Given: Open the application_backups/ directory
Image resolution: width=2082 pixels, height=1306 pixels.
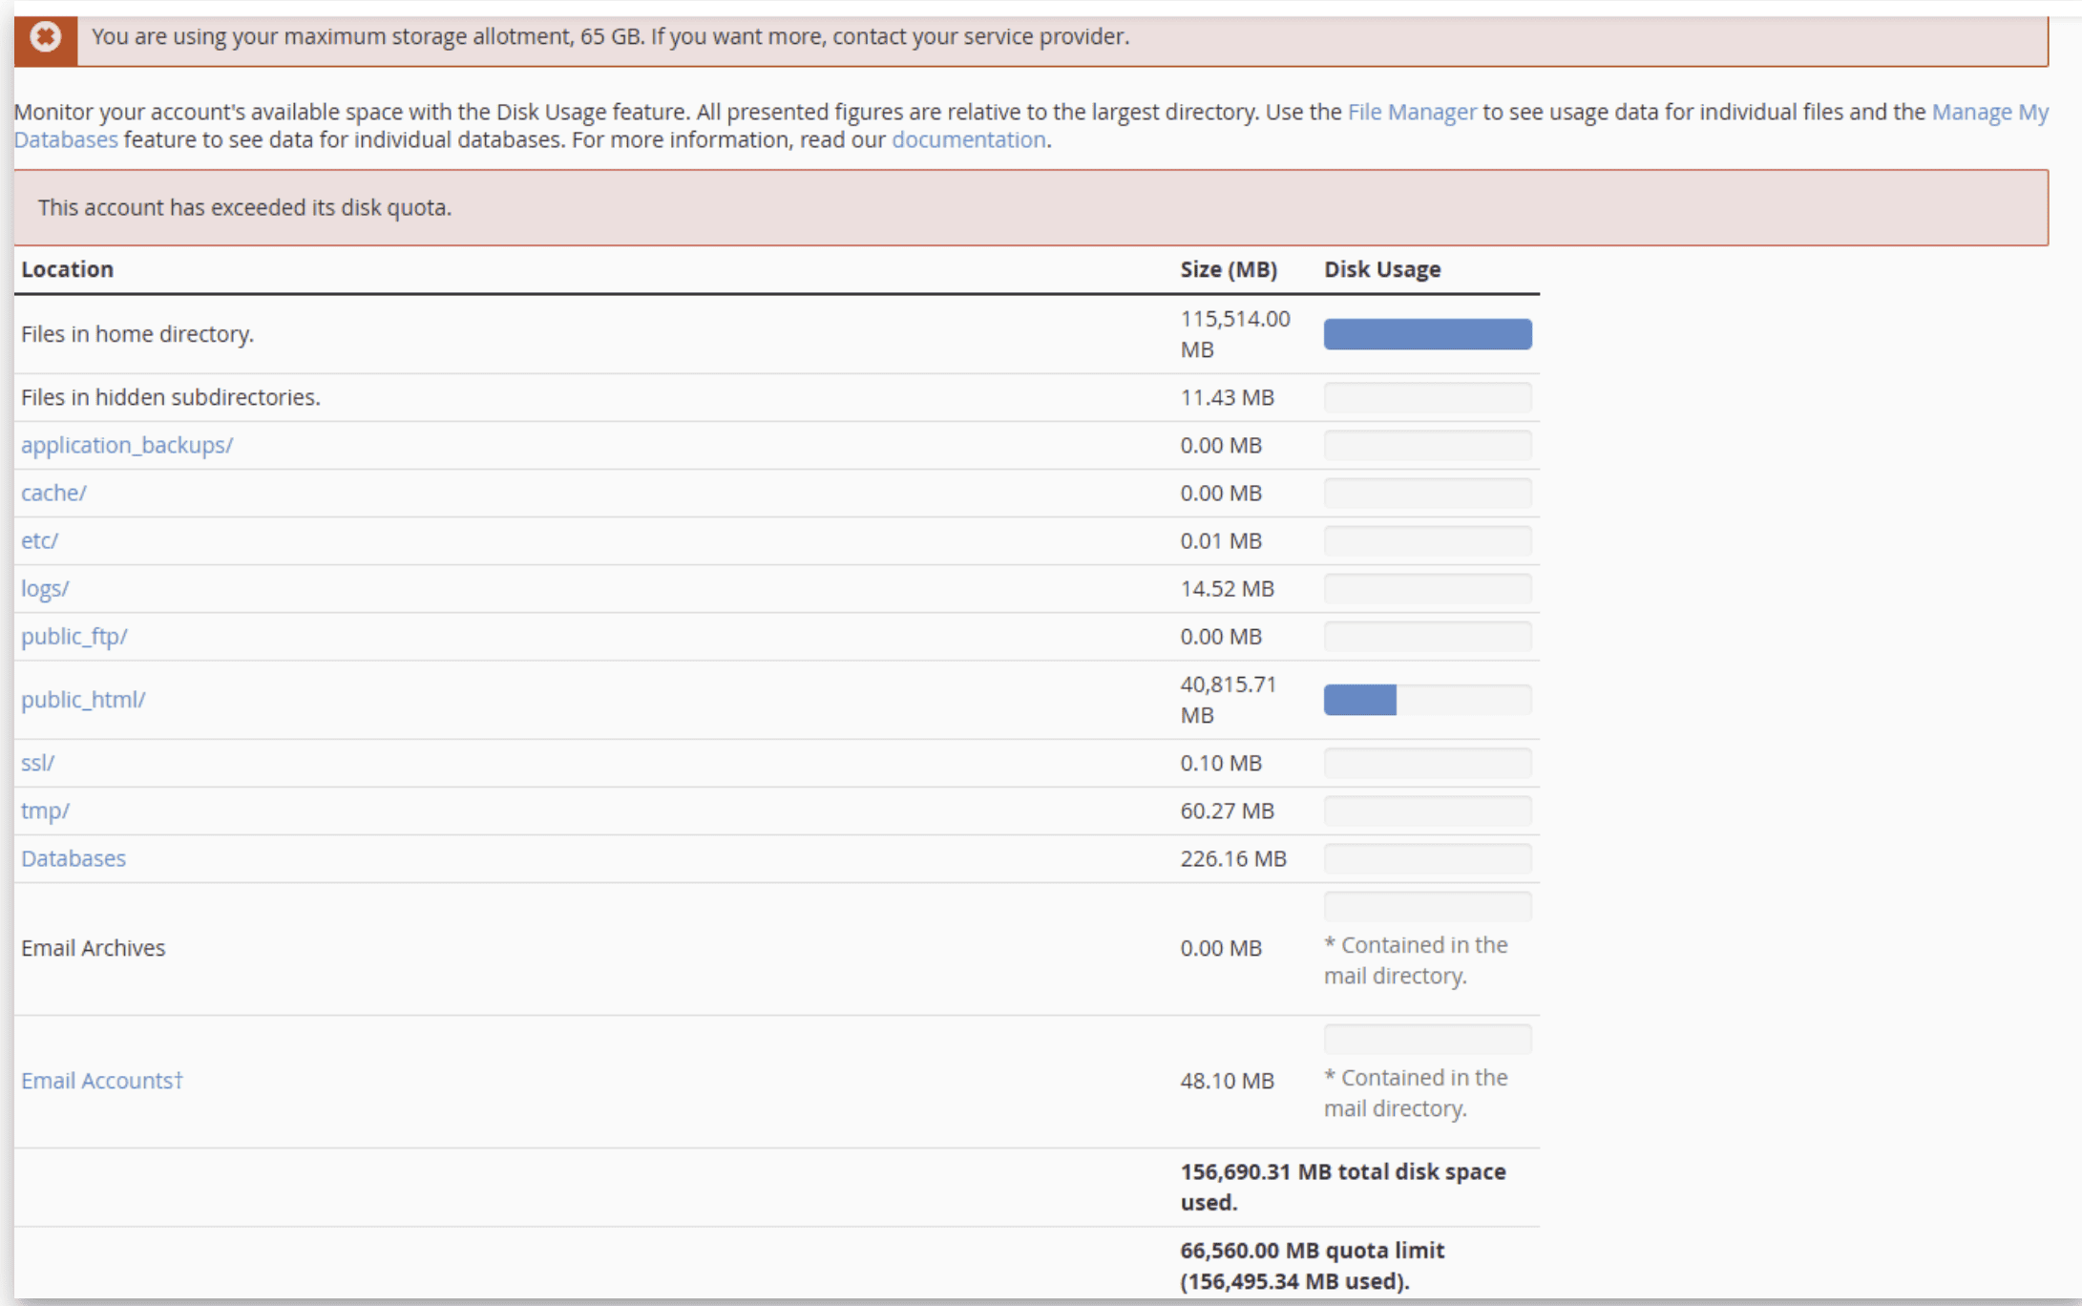Looking at the screenshot, I should 126,445.
